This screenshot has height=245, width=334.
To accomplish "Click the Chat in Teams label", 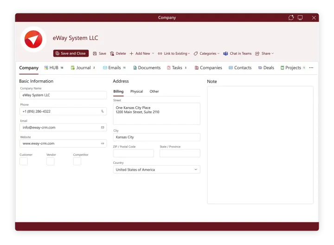I will (x=240, y=53).
